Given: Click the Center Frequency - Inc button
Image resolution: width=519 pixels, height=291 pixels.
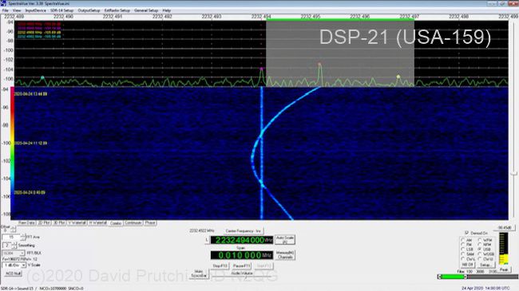Looking at the screenshot, I should (244, 231).
